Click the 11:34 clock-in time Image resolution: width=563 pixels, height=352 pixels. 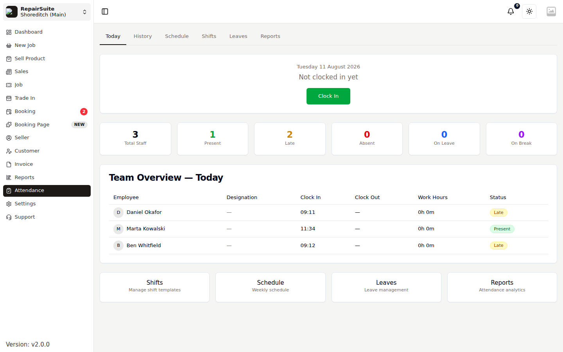[x=308, y=229]
